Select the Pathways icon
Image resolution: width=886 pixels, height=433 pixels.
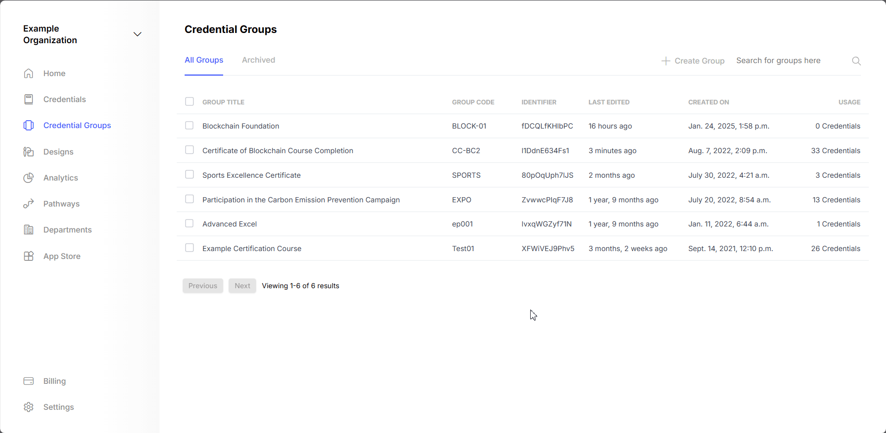[28, 203]
